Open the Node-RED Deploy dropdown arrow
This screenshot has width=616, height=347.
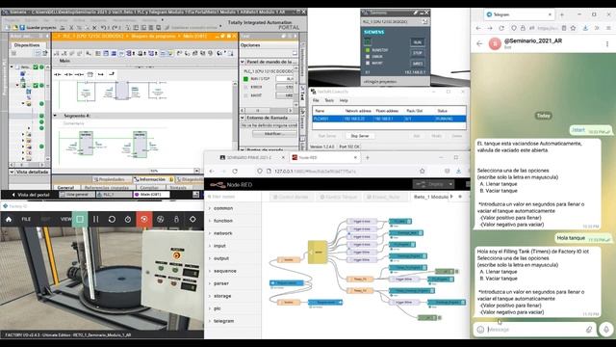pyautogui.click(x=450, y=184)
